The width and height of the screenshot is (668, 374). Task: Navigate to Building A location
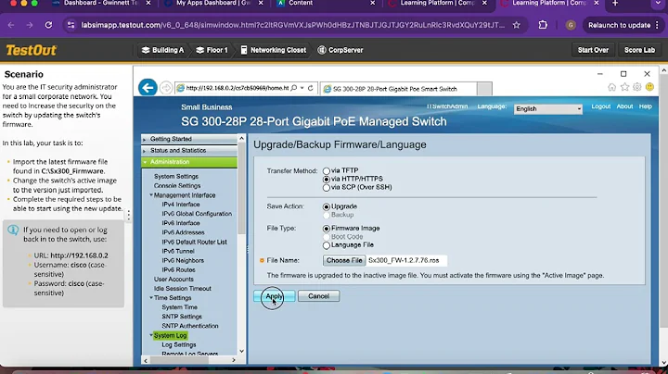click(x=162, y=50)
